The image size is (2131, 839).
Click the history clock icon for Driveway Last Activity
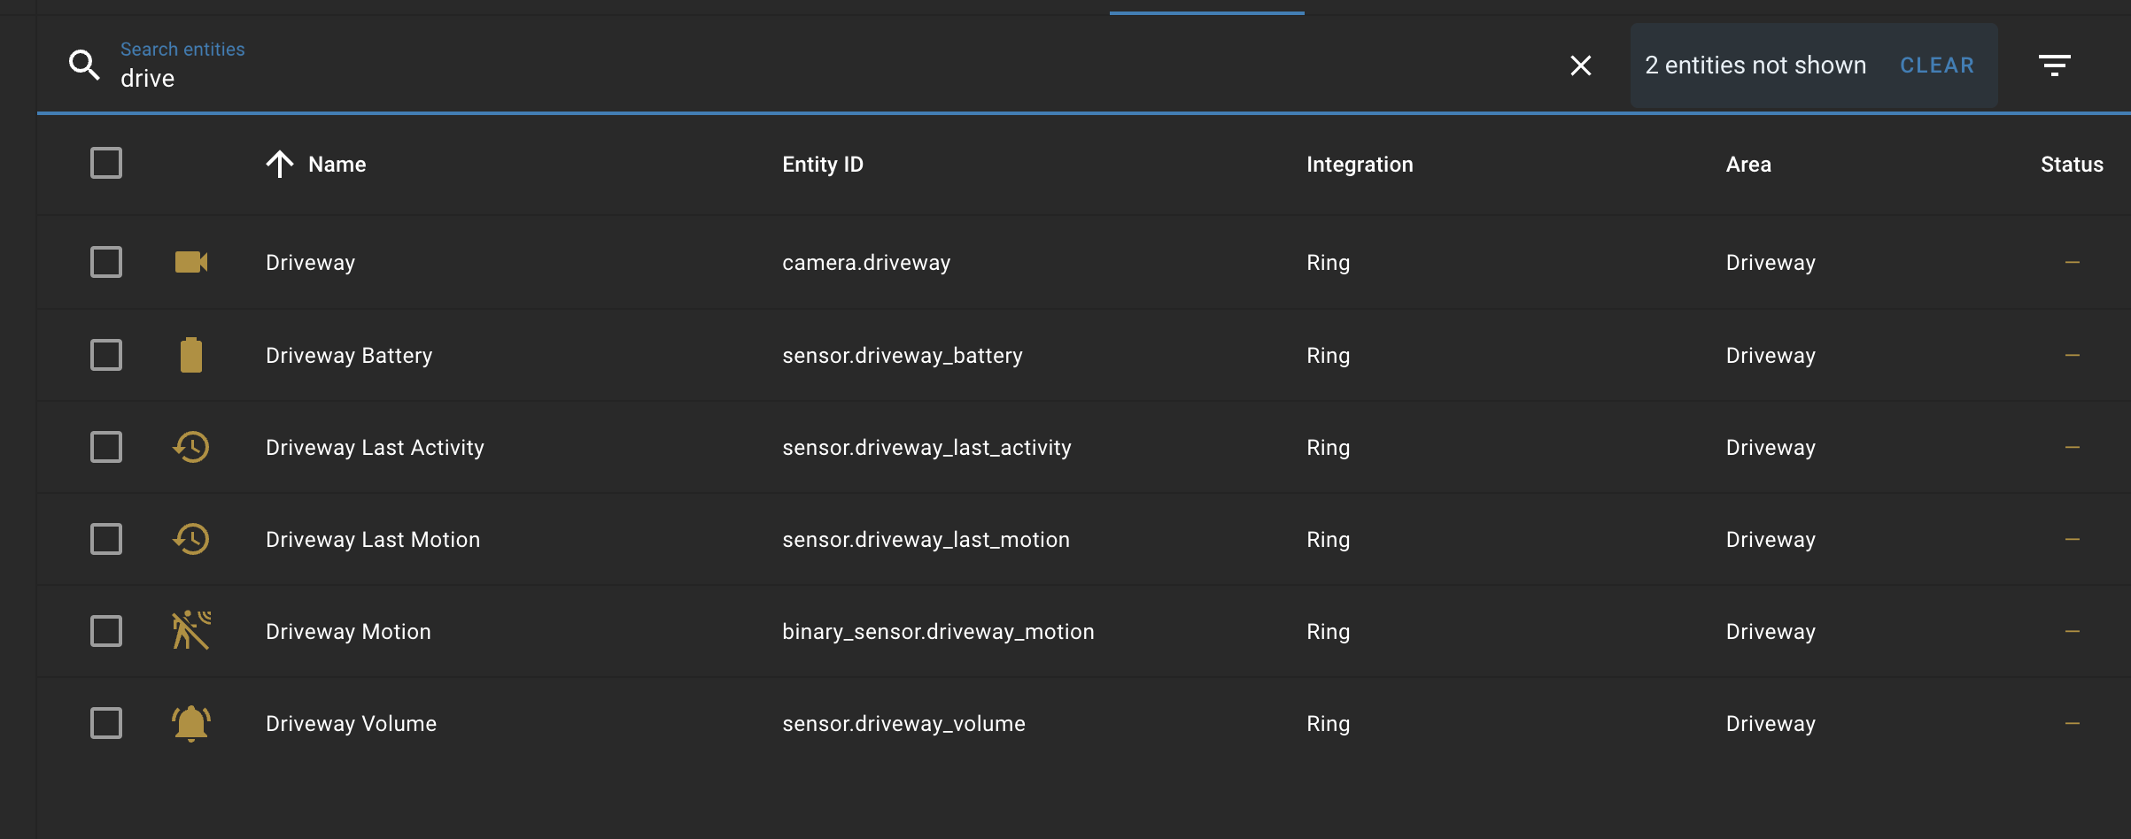pos(190,447)
